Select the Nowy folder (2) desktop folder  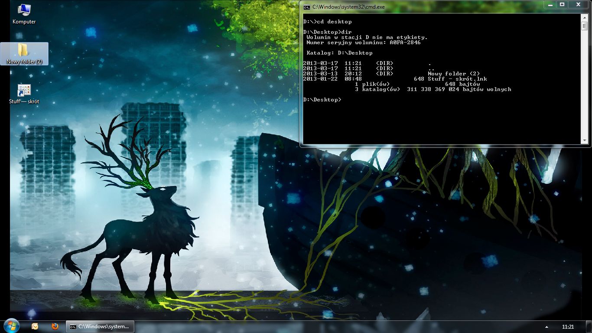[24, 54]
